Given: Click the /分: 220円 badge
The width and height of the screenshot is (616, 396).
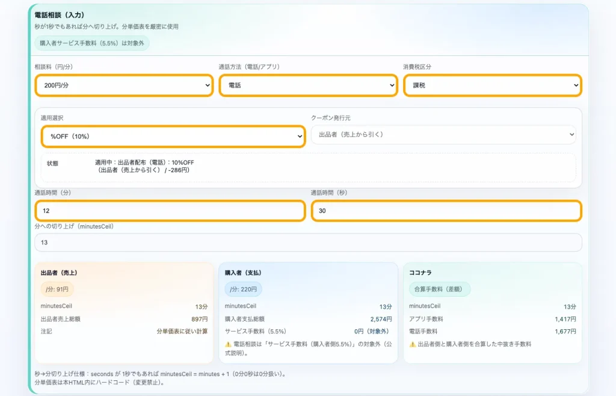Looking at the screenshot, I should (242, 289).
